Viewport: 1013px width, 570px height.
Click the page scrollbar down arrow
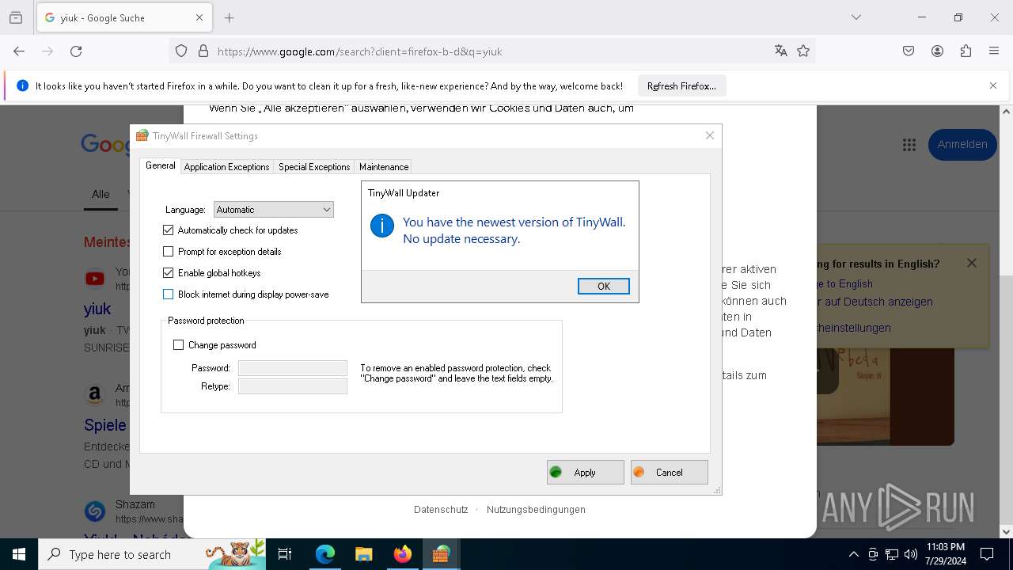(x=1006, y=532)
